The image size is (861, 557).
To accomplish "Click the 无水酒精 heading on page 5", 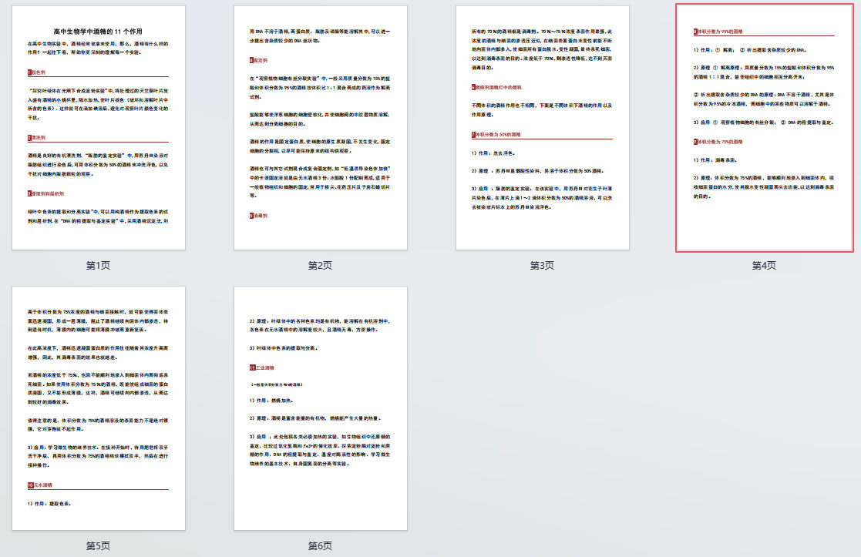I will point(39,485).
